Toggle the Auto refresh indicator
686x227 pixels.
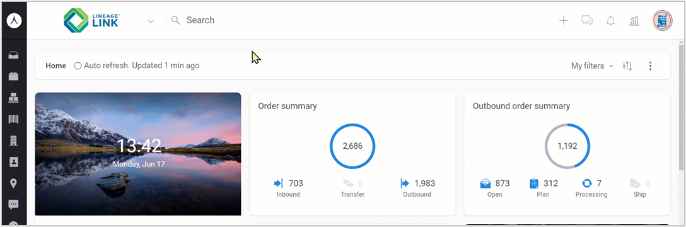(x=136, y=66)
